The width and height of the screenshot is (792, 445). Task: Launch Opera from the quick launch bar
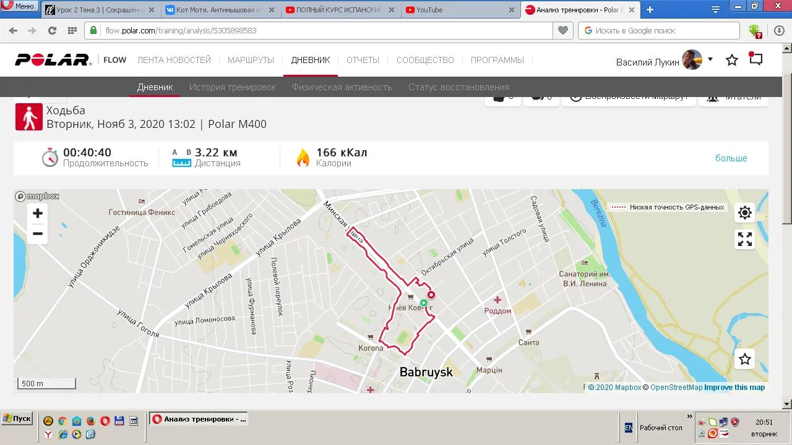pyautogui.click(x=105, y=421)
